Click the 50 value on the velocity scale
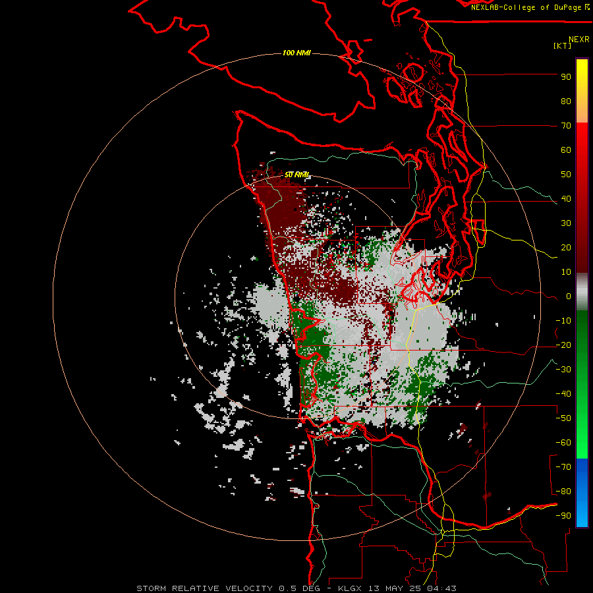Screen dimensions: 593x593 [x=566, y=175]
